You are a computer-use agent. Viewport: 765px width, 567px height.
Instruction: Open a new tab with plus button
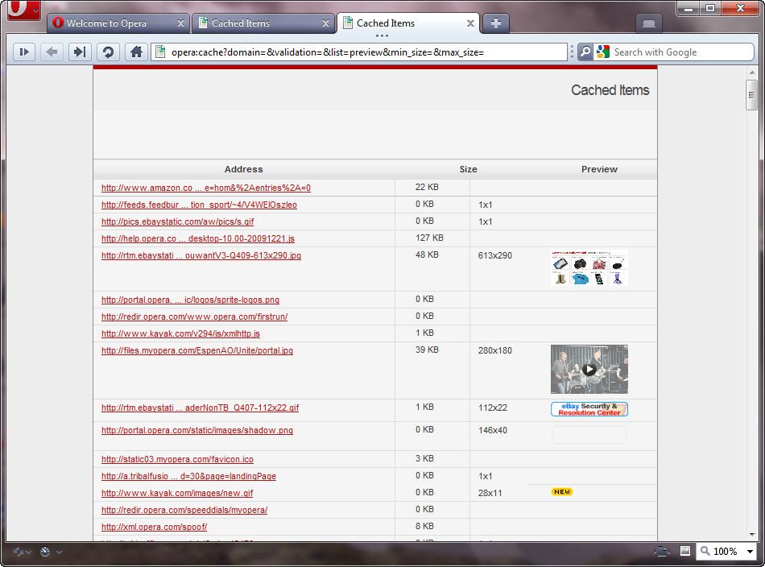pyautogui.click(x=496, y=23)
